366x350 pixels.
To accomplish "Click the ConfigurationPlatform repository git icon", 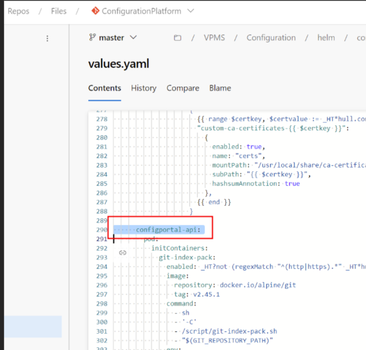I will [x=95, y=11].
